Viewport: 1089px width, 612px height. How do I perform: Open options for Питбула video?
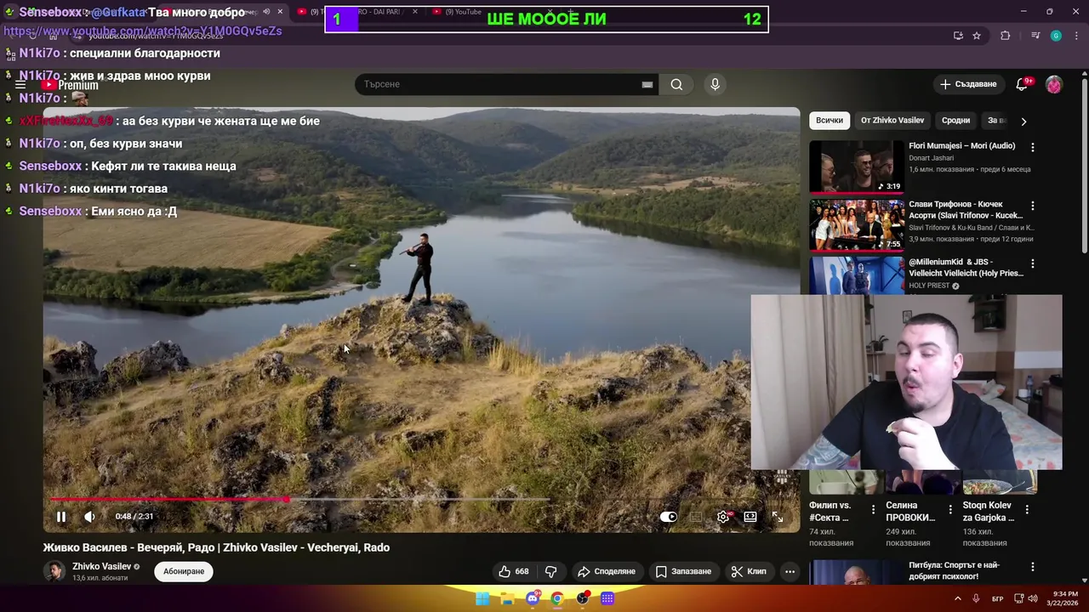(1033, 567)
